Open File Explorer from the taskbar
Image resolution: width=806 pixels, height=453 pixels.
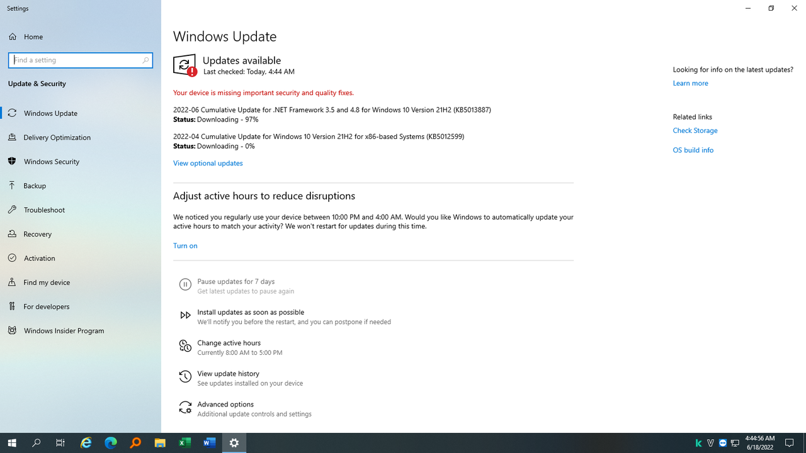[x=160, y=443]
